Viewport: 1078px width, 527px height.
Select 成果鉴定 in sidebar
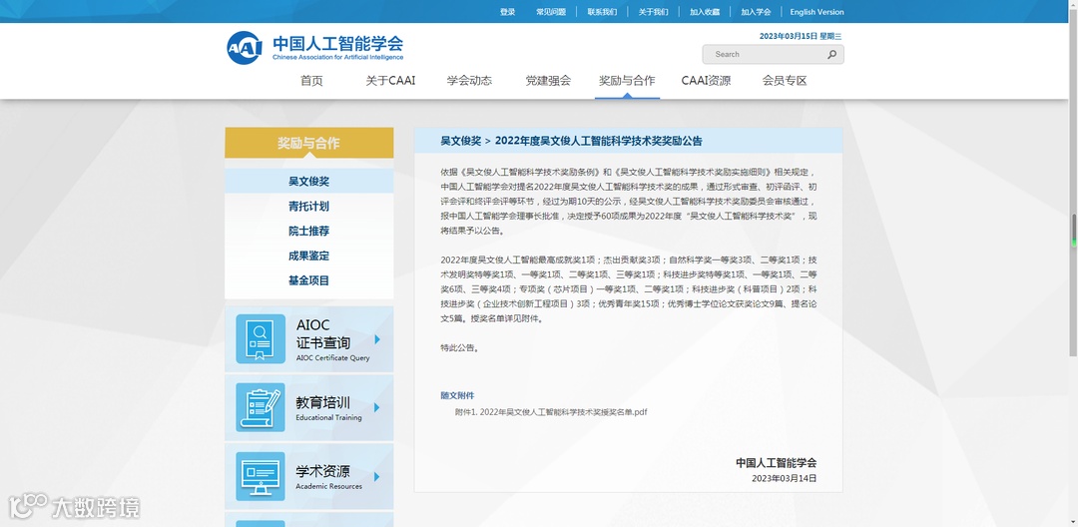coord(309,256)
